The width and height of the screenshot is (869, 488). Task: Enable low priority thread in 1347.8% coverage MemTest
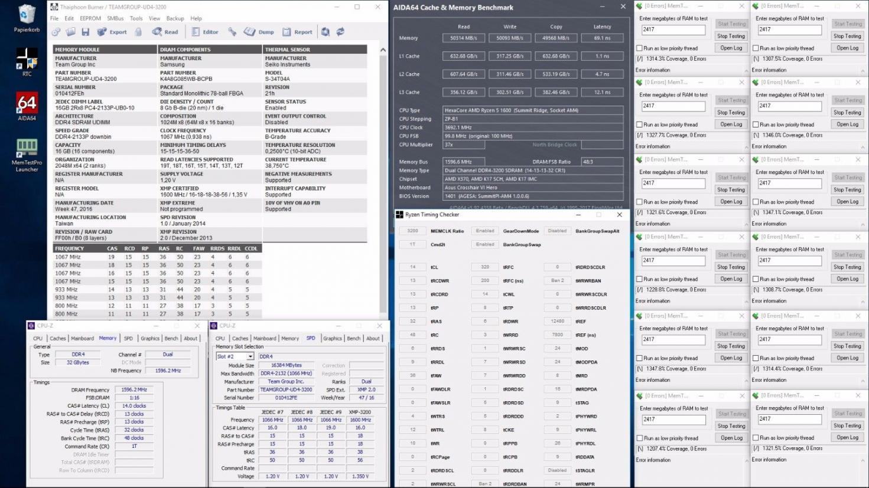pos(639,358)
